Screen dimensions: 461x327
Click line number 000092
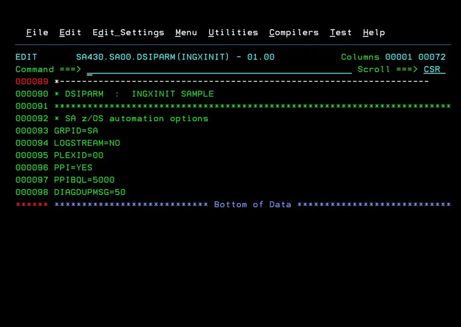coord(32,119)
